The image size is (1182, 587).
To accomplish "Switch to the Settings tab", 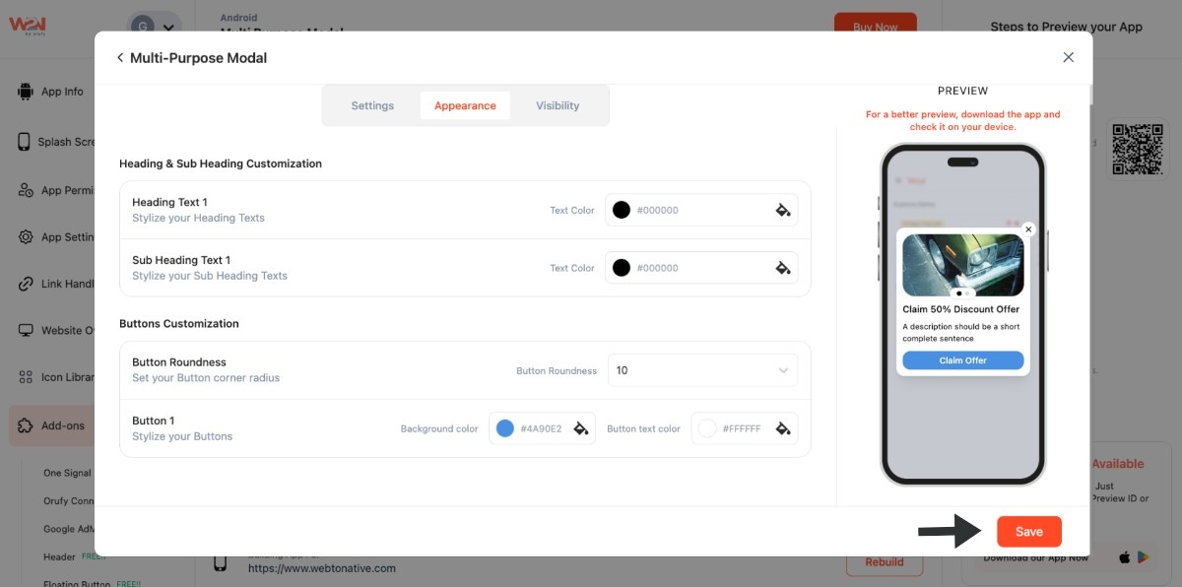I will [372, 105].
